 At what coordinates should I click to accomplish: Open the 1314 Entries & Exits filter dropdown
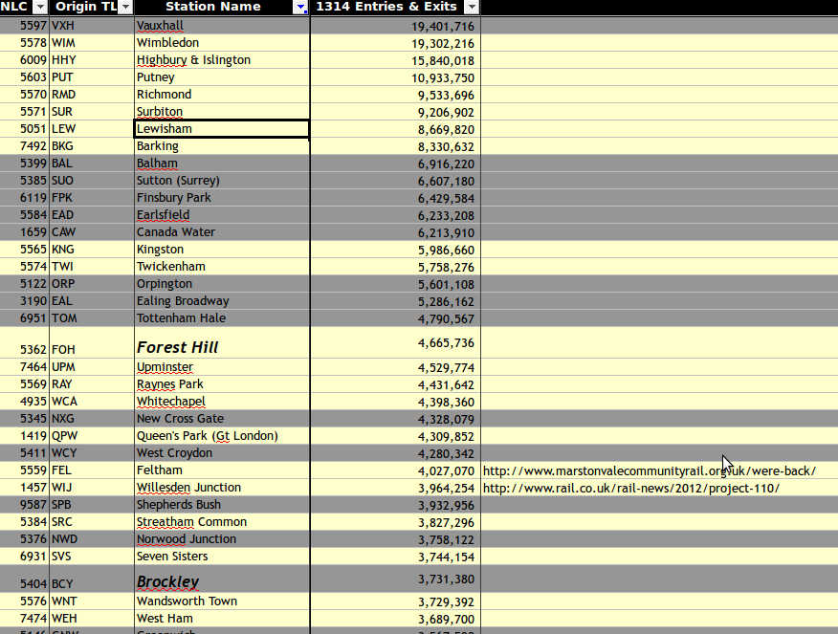click(470, 7)
